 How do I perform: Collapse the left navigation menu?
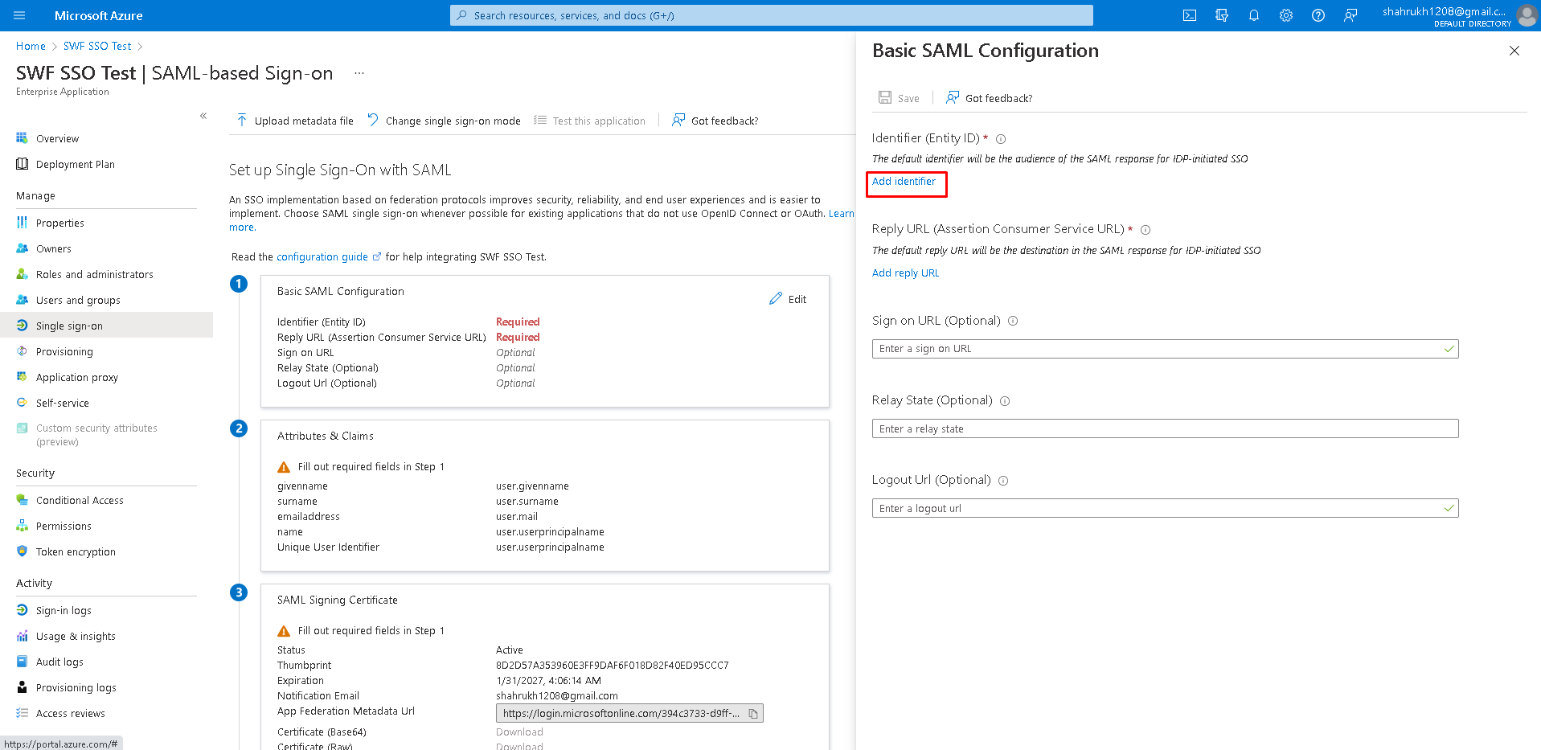coord(203,116)
